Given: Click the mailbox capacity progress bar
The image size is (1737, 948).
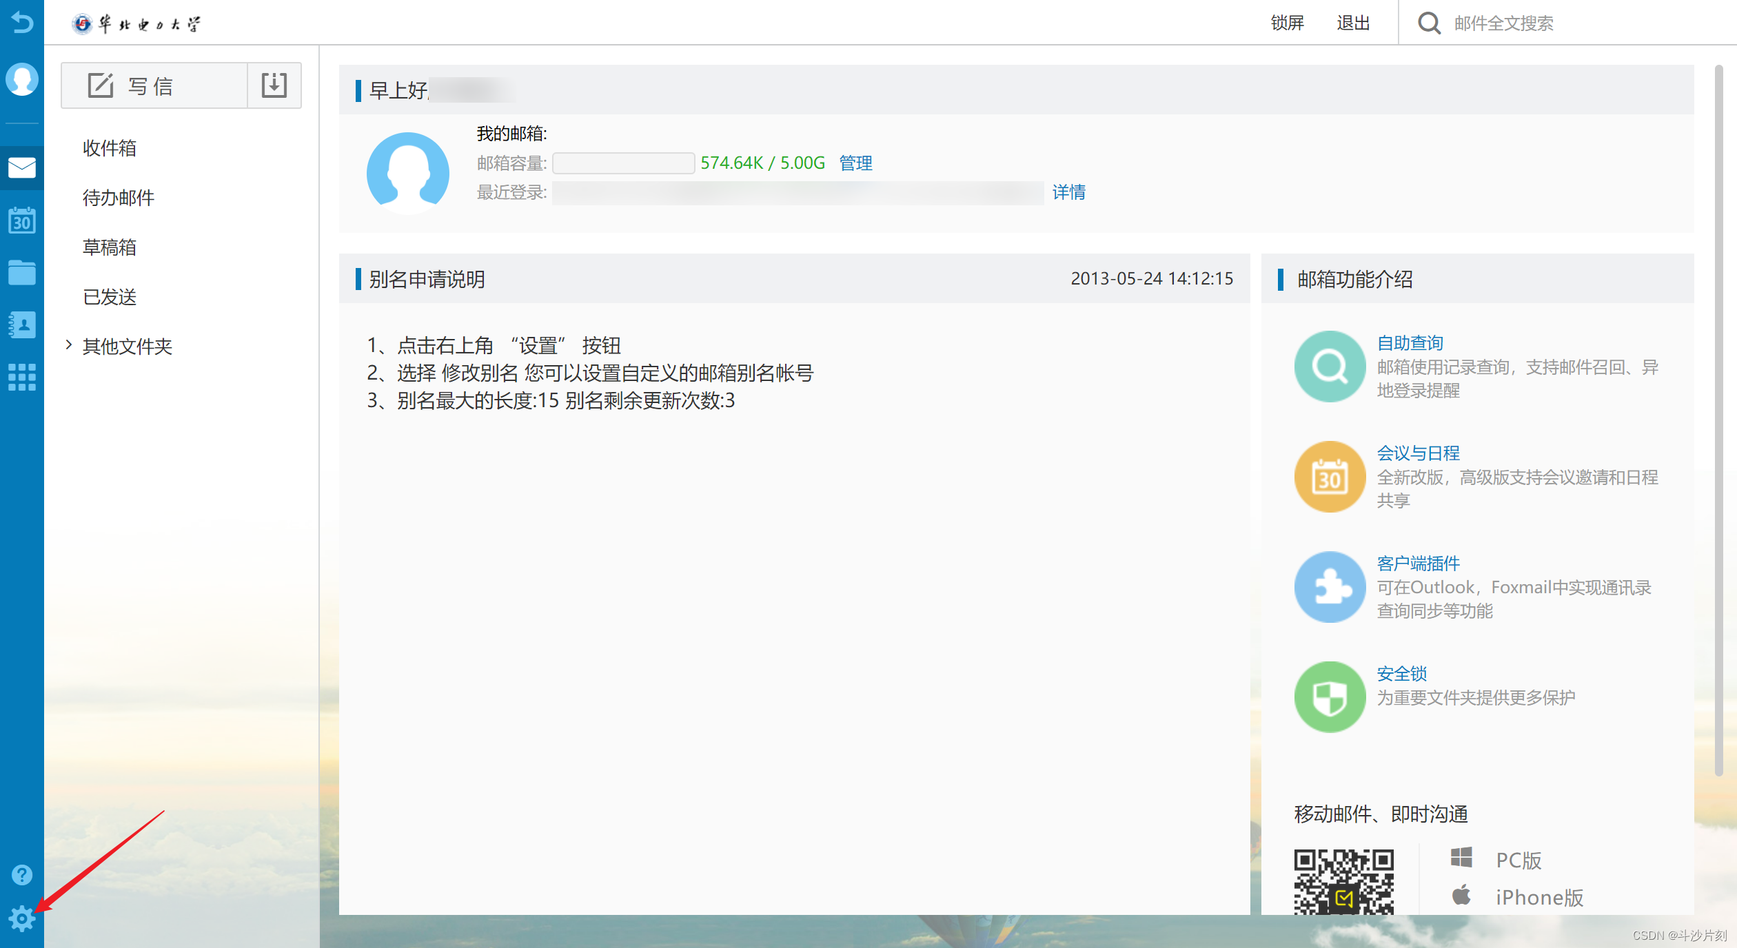Looking at the screenshot, I should 622,163.
